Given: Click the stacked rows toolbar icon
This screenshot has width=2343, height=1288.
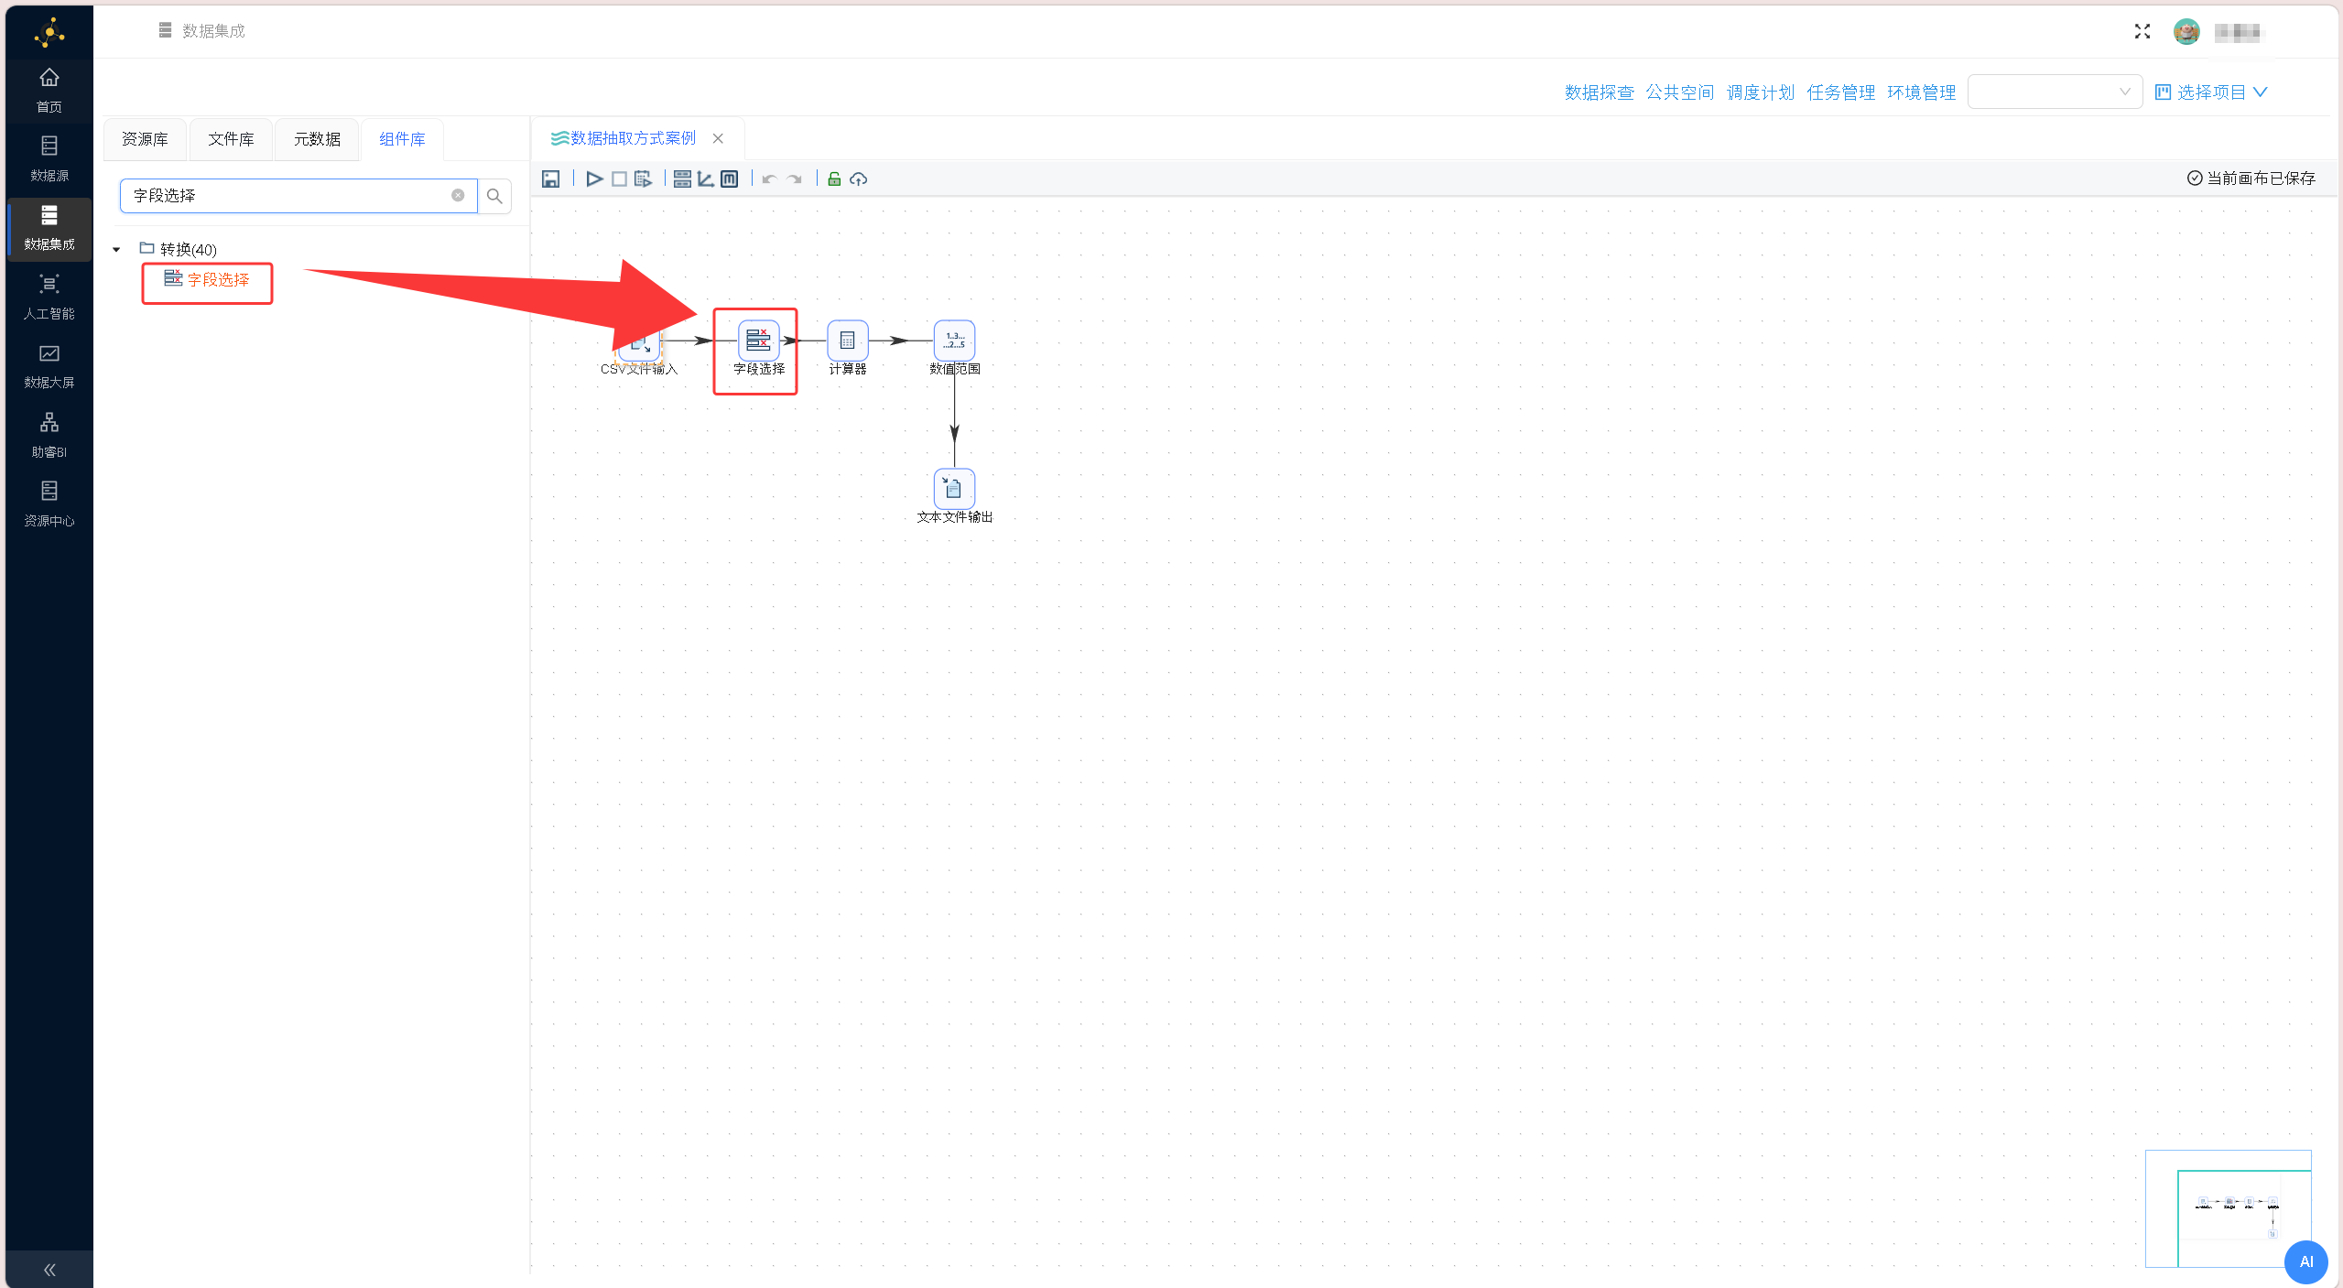Looking at the screenshot, I should [x=682, y=179].
